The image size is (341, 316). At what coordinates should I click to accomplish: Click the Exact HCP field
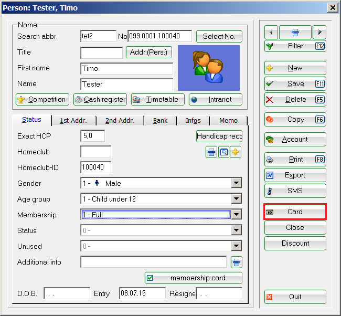[x=93, y=136]
